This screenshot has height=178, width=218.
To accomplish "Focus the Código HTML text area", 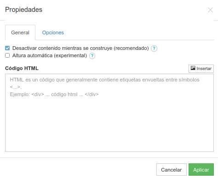I will point(109,113).
